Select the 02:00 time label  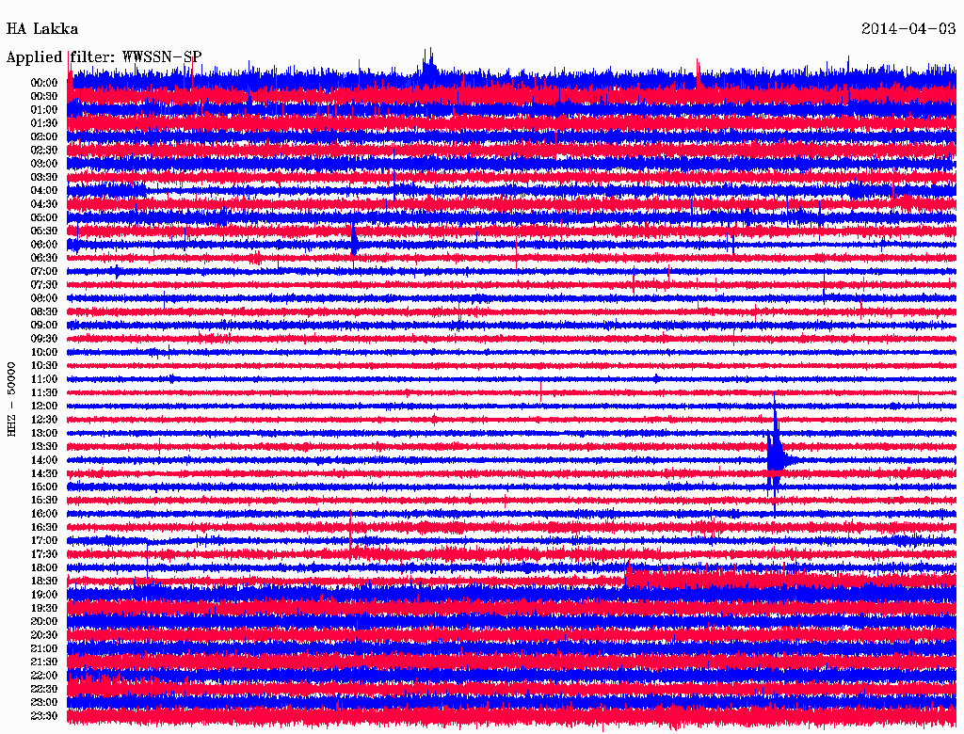(x=44, y=136)
